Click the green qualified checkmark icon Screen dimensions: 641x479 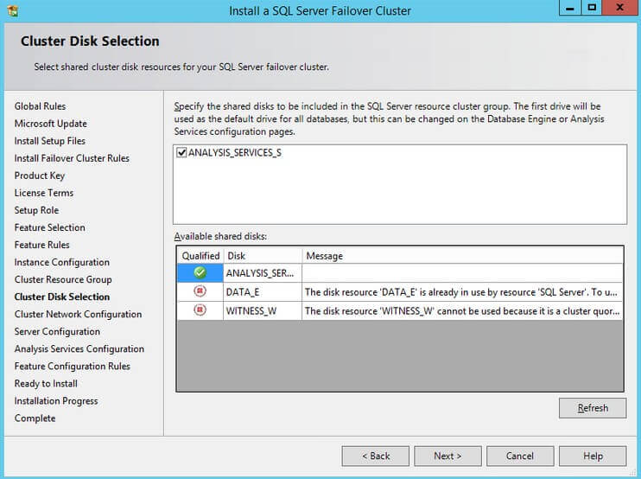click(200, 273)
